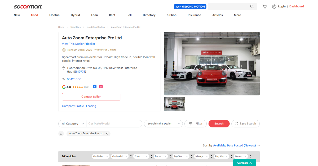The width and height of the screenshot is (318, 166).
Task: Open the dealer's Instagram page icon
Action: click(101, 86)
